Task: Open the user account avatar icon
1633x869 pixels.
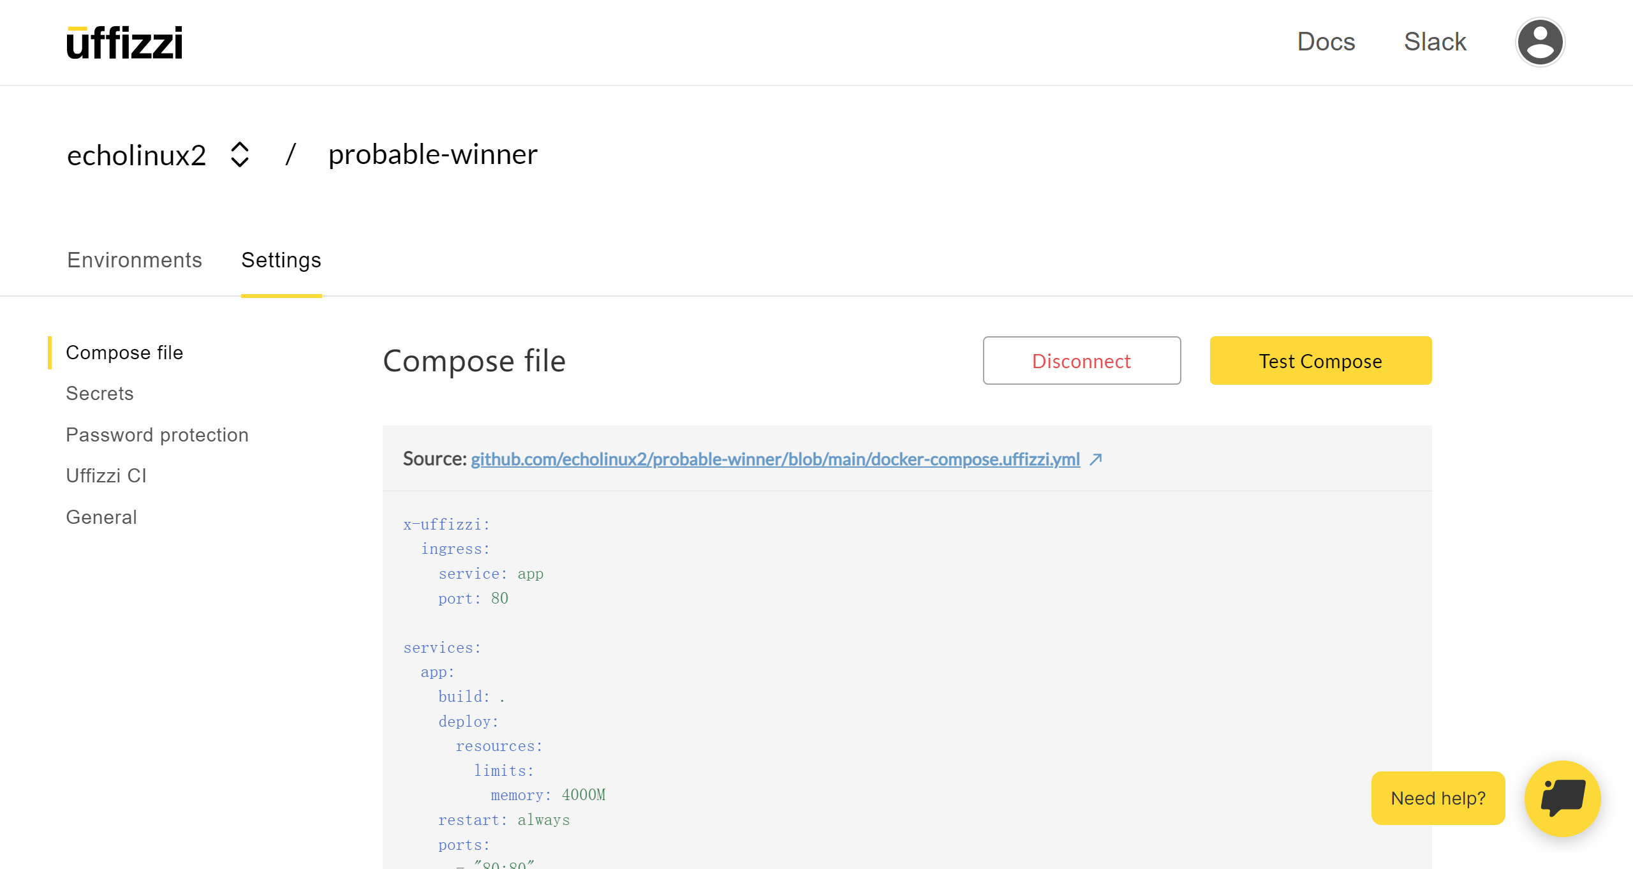Action: pyautogui.click(x=1540, y=42)
